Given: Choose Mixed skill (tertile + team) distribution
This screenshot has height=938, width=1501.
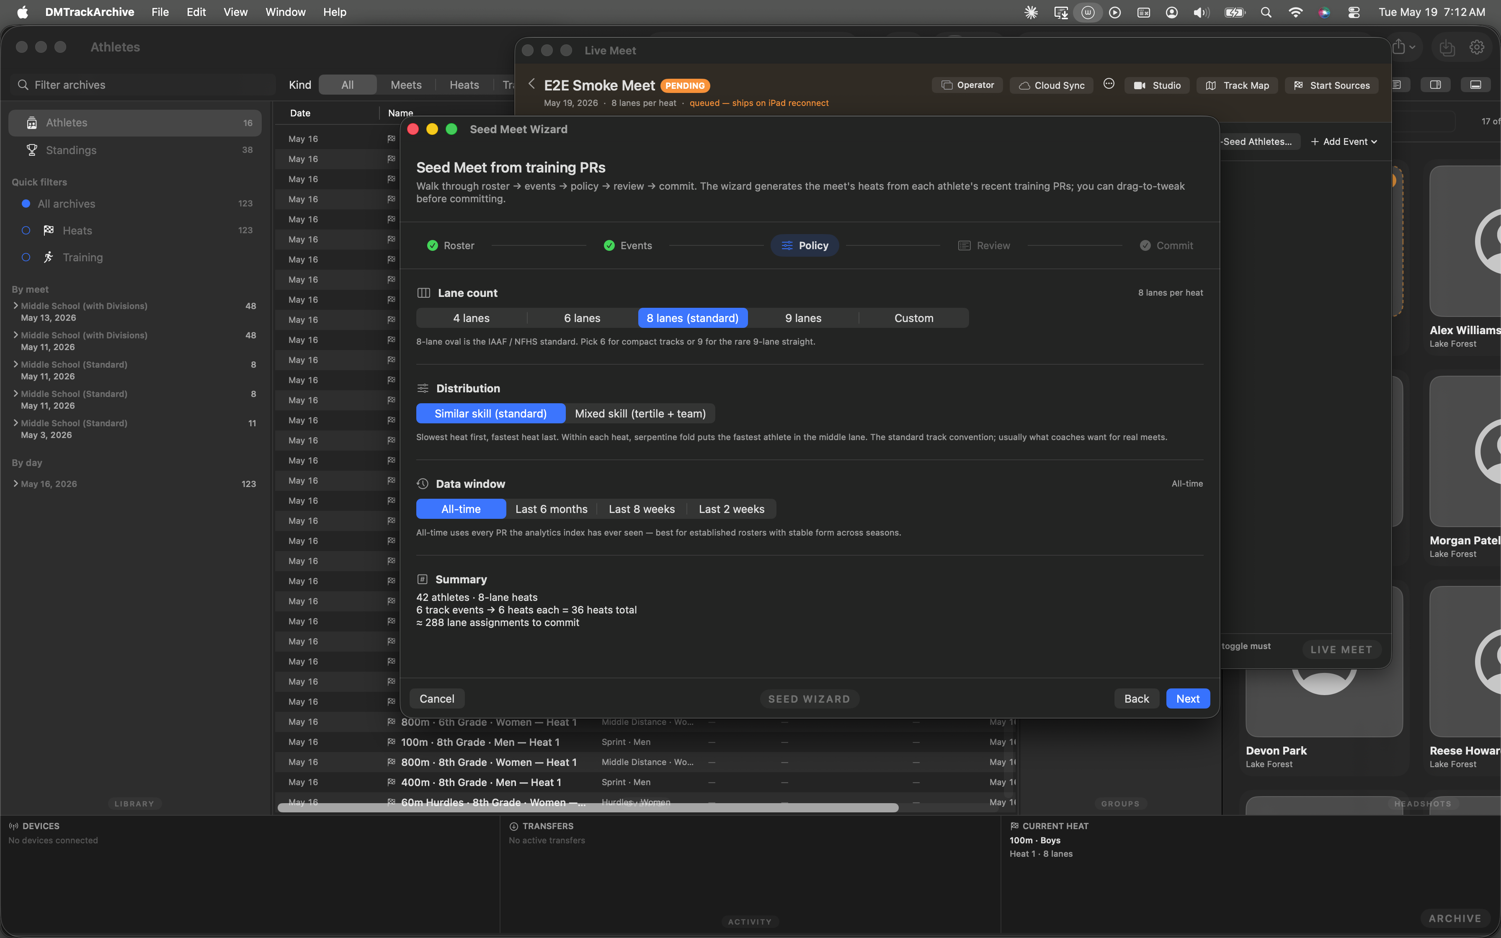Looking at the screenshot, I should click(x=640, y=414).
